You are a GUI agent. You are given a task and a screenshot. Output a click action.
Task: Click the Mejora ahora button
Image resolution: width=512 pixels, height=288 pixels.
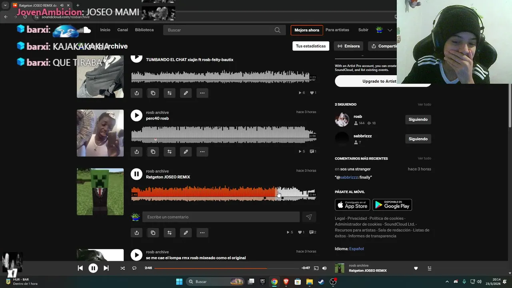point(307,30)
